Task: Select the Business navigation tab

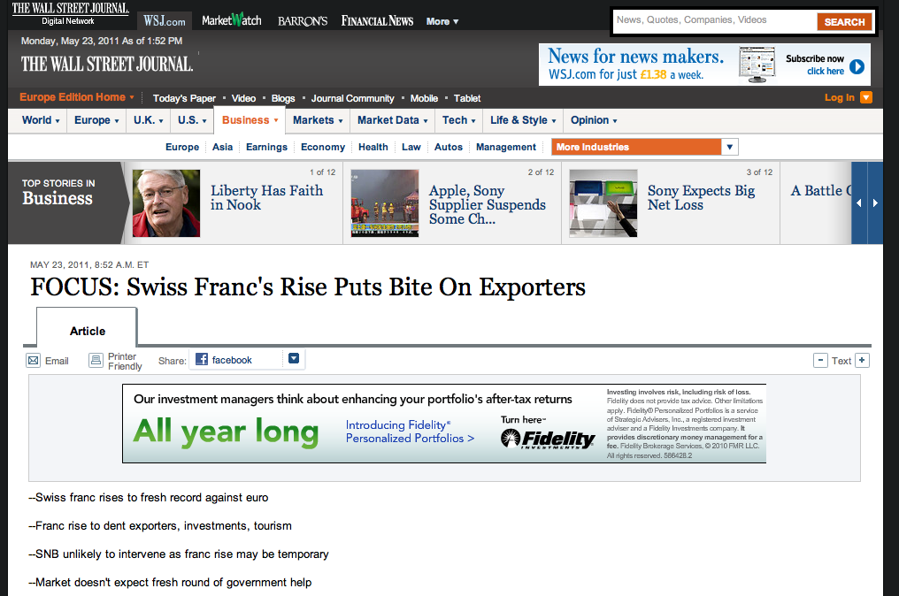Action: point(250,120)
